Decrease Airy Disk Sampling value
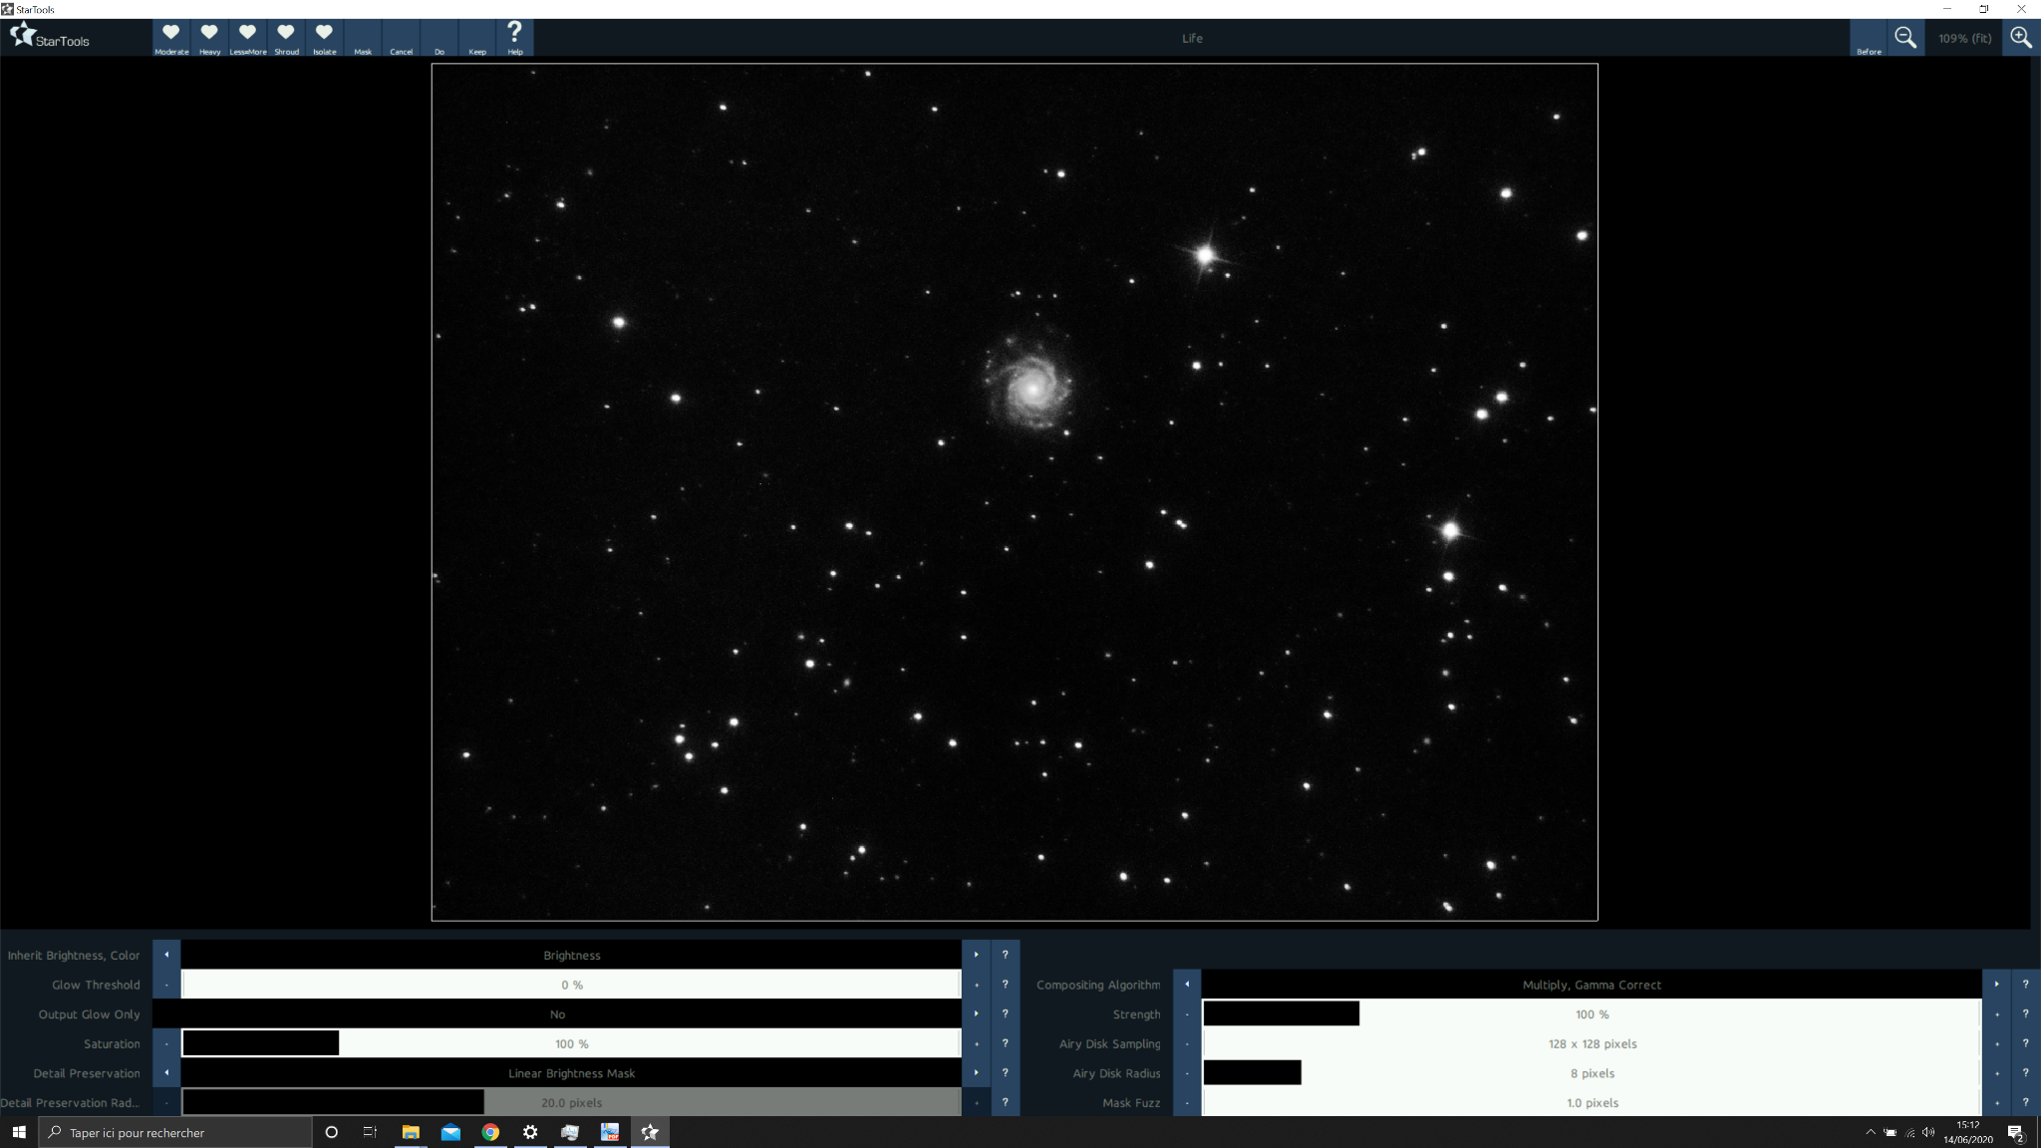Viewport: 2041px width, 1148px height. point(1187,1043)
